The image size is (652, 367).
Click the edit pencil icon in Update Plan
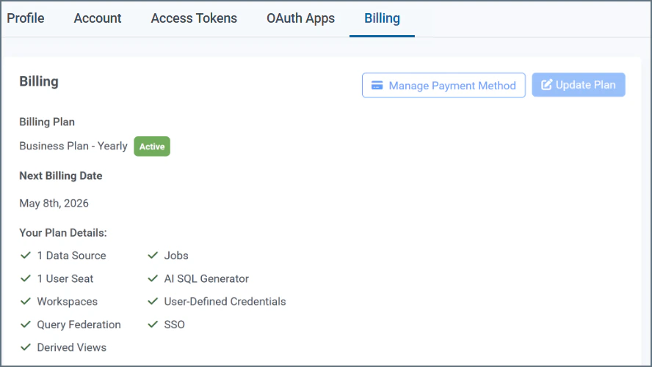pos(546,84)
